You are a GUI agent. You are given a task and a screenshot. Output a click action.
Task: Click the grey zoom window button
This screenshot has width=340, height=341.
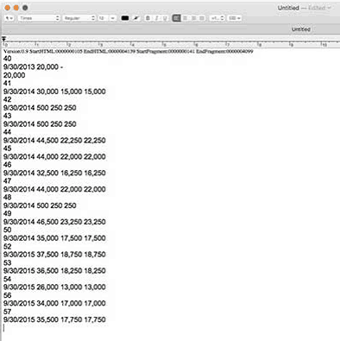25,8
